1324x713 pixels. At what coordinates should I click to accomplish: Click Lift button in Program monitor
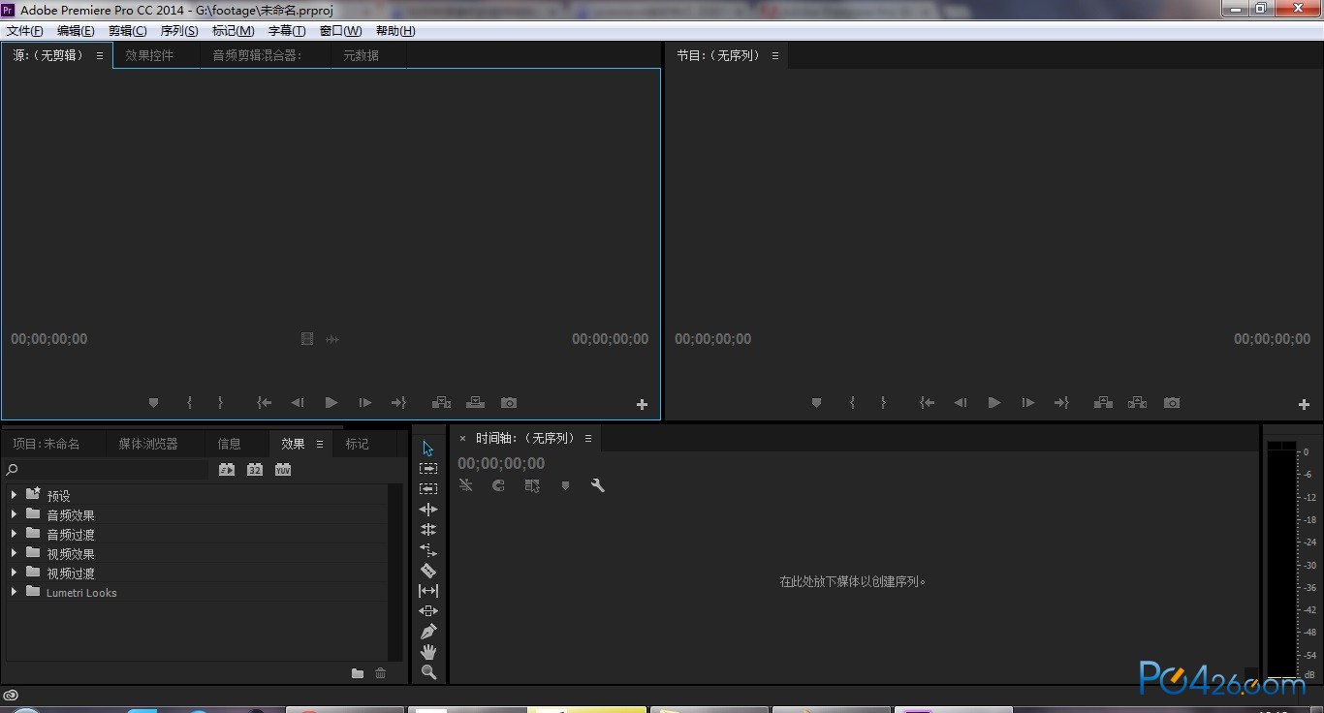[1103, 403]
